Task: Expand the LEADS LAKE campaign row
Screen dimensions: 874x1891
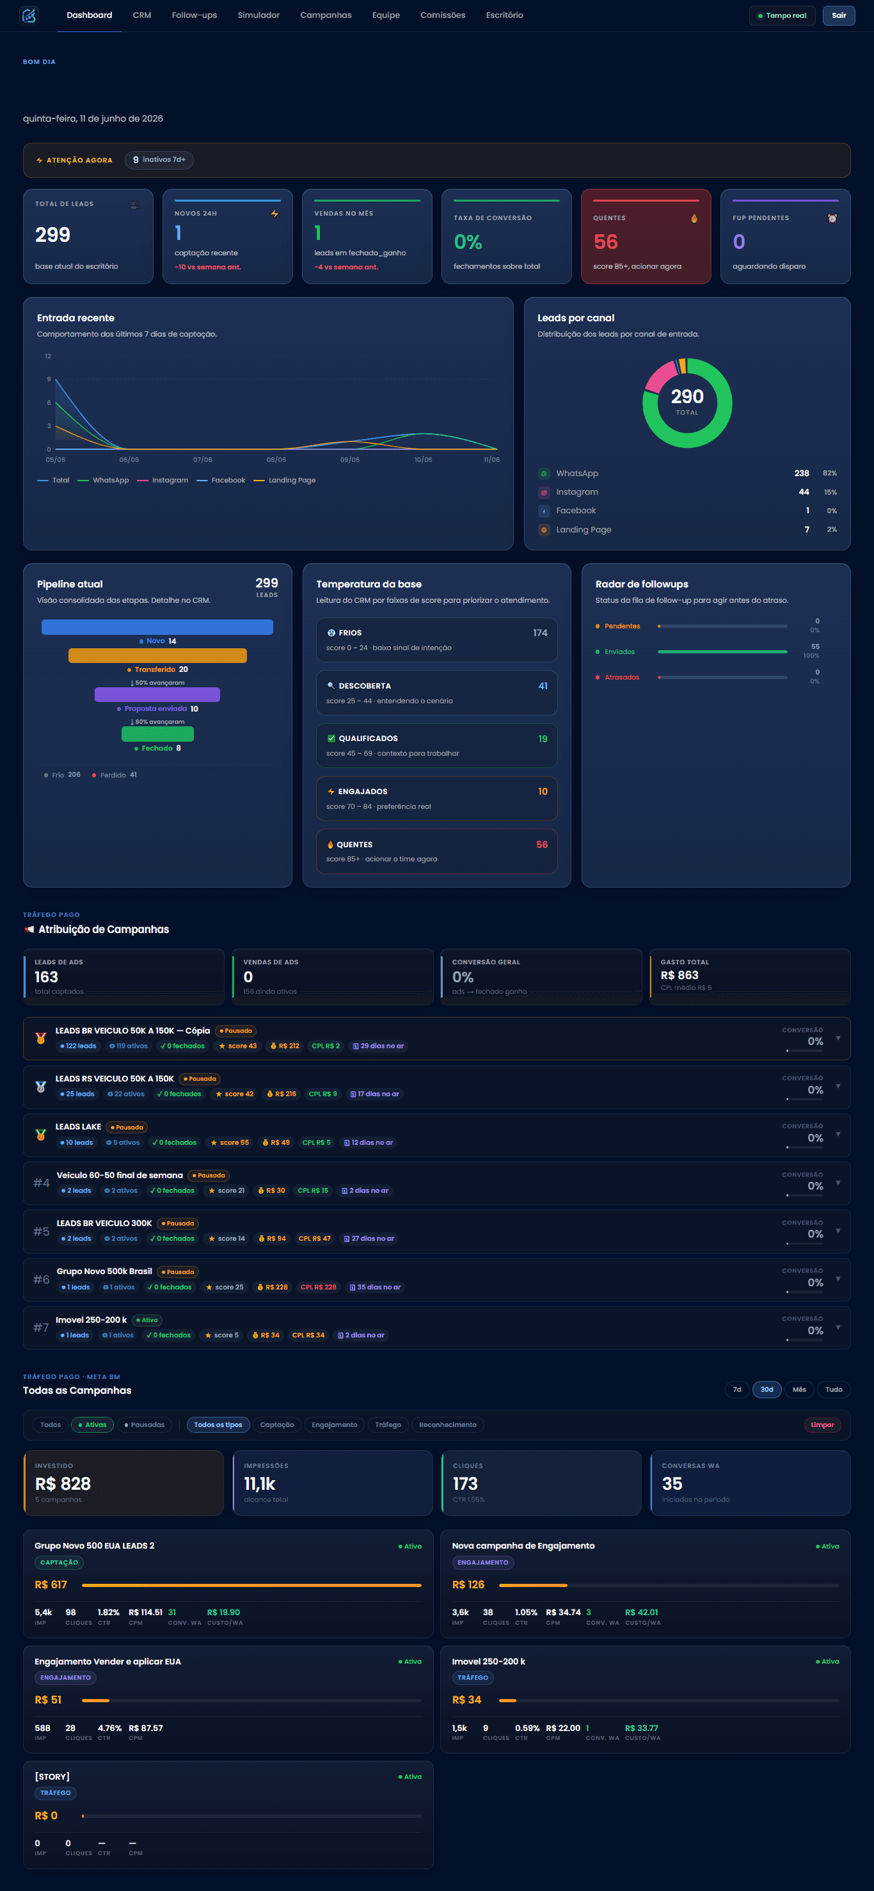Action: pyautogui.click(x=838, y=1134)
